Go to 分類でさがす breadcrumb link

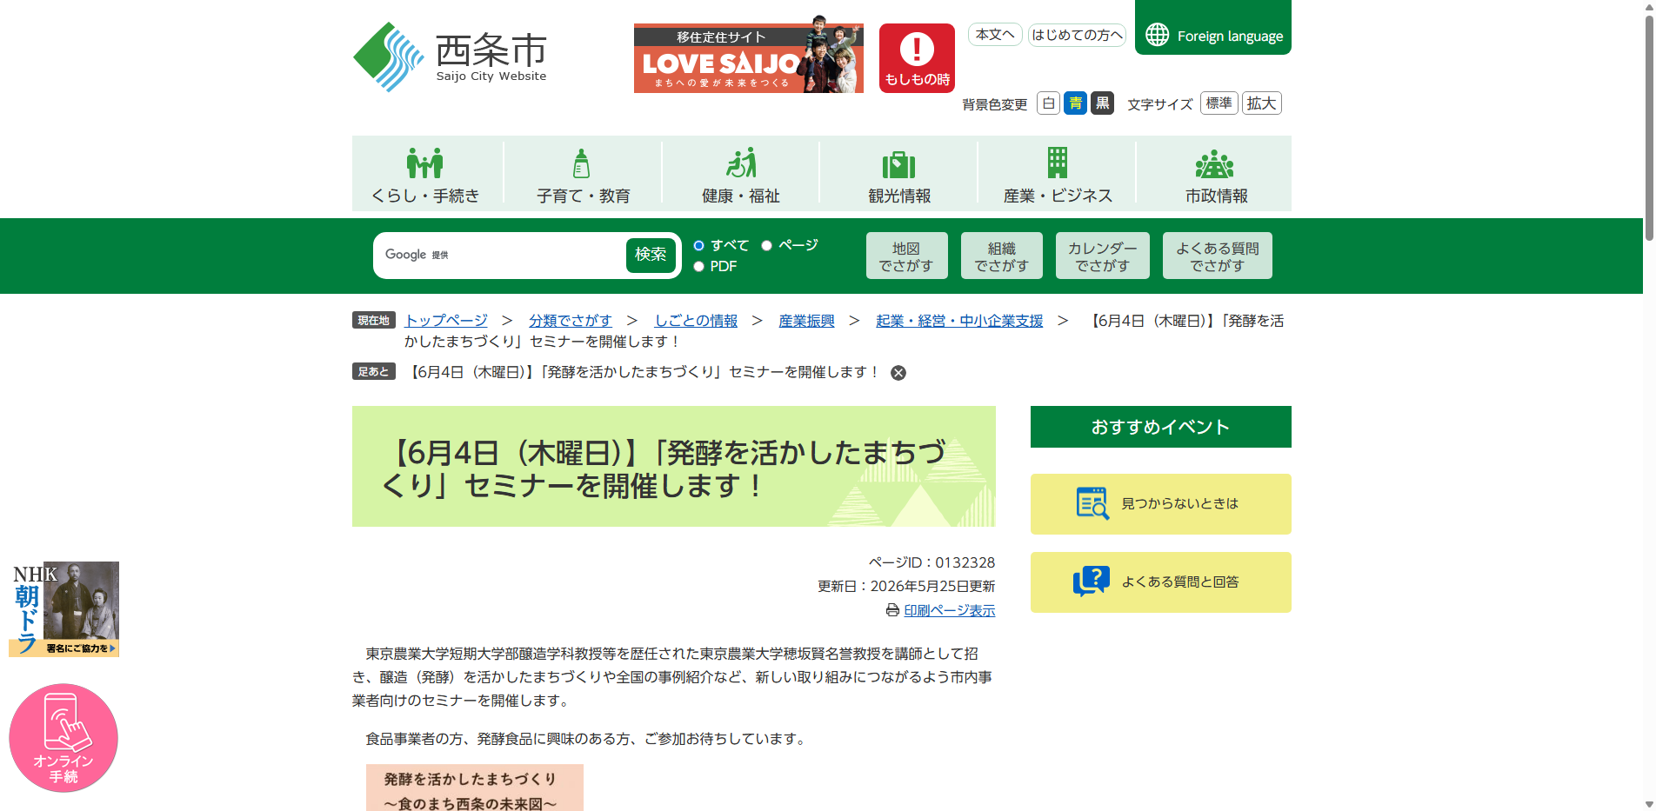coord(571,321)
